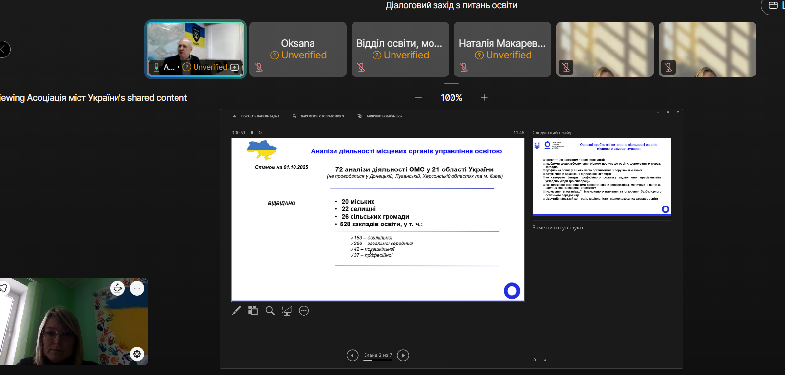Restart the presentation timer
Image resolution: width=785 pixels, height=375 pixels.
click(260, 133)
